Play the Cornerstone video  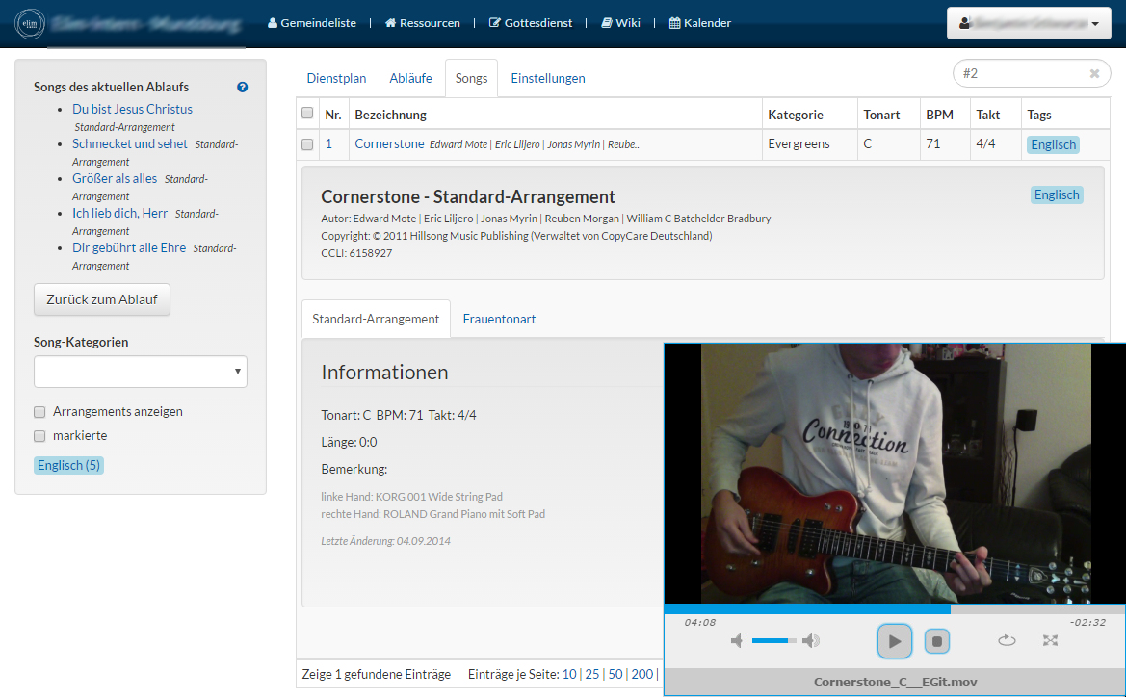tap(894, 641)
